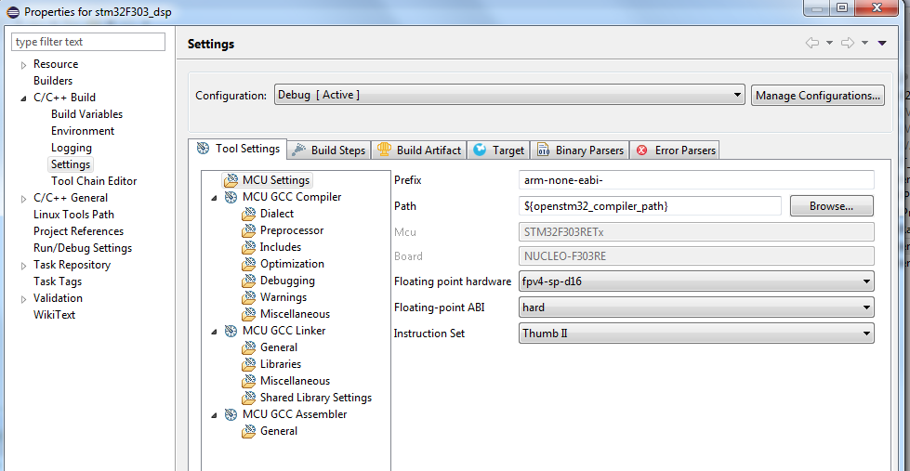Click the Libraries folder icon
Screen dimensions: 910x471
249,364
